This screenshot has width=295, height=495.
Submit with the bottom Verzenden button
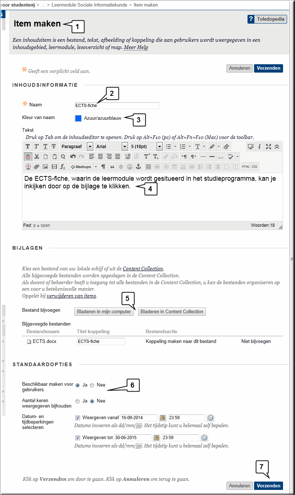tap(269, 486)
